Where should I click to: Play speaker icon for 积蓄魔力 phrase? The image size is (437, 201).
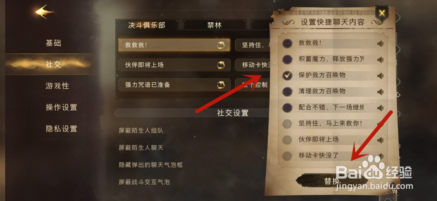[x=380, y=60]
